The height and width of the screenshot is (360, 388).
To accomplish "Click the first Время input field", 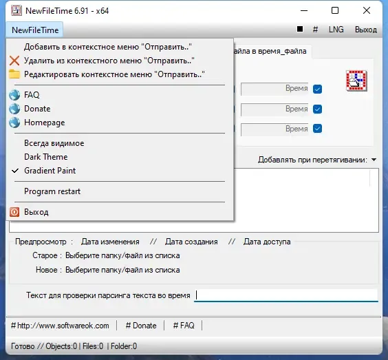I will (x=274, y=89).
